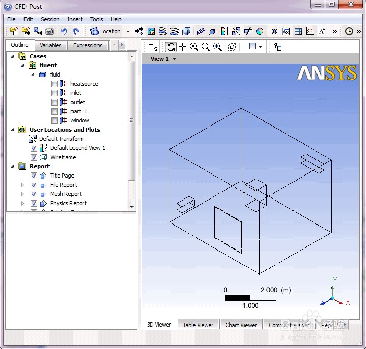This screenshot has width=366, height=349.
Task: Uncheck the Physics Report item
Action: pyautogui.click(x=34, y=203)
